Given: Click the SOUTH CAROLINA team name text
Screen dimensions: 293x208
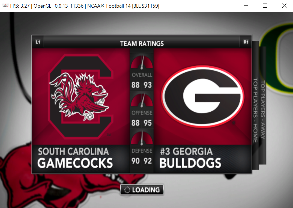Looking at the screenshot, I should (x=73, y=151).
